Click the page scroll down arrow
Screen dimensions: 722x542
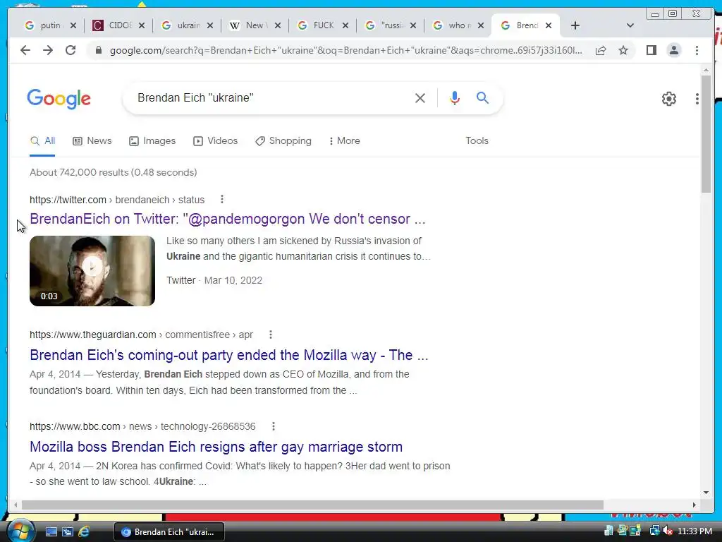[706, 492]
